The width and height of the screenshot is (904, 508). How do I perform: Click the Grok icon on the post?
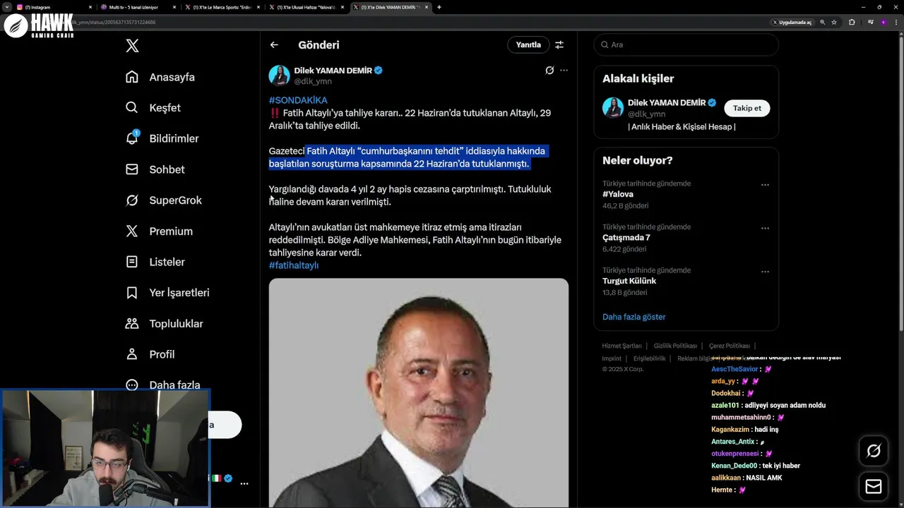tap(549, 71)
